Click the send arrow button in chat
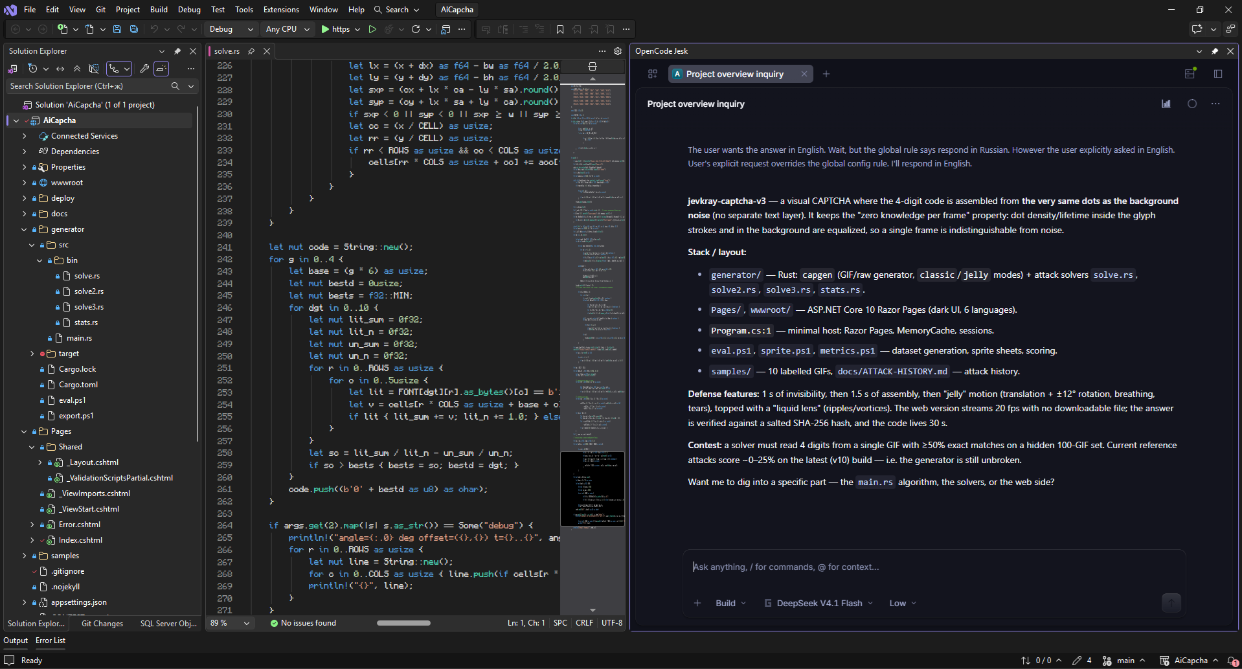1242x669 pixels. 1171,603
